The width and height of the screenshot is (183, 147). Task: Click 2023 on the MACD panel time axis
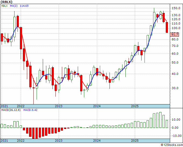point(59,141)
